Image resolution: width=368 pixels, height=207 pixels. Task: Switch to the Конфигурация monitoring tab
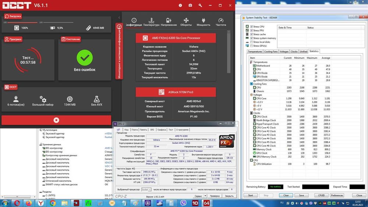click(x=134, y=22)
